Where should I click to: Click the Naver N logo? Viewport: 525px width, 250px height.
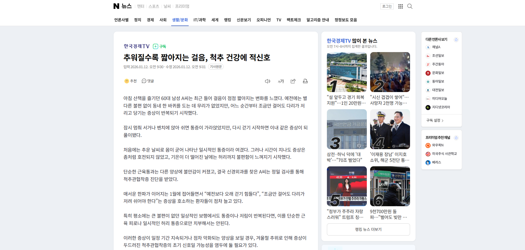(116, 6)
